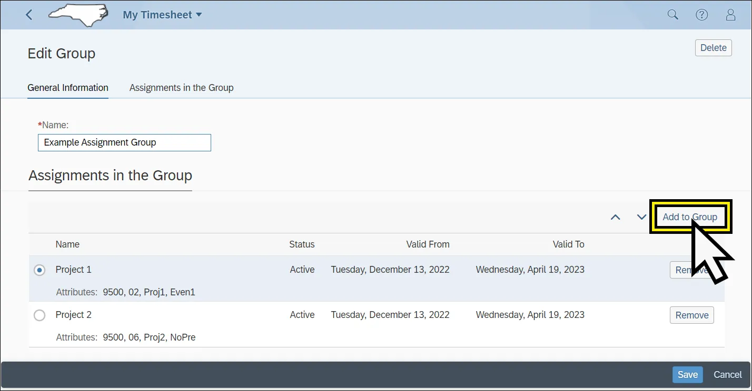Click the Add to Group button
Viewport: 752px width, 391px height.
689,217
